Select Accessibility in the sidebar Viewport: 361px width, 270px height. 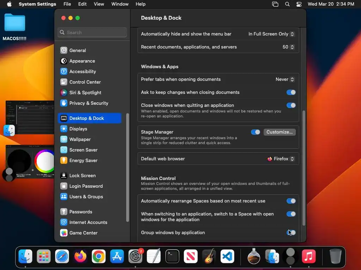click(89, 71)
